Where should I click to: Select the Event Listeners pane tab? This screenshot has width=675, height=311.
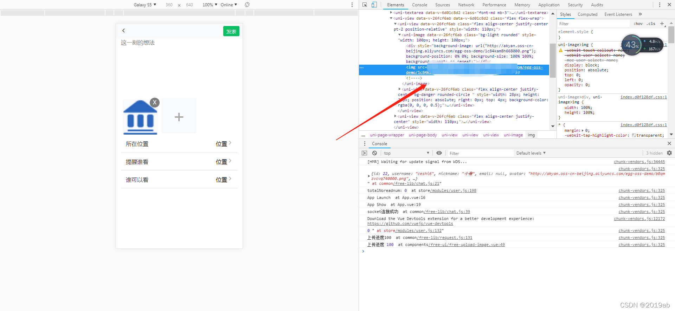618,14
